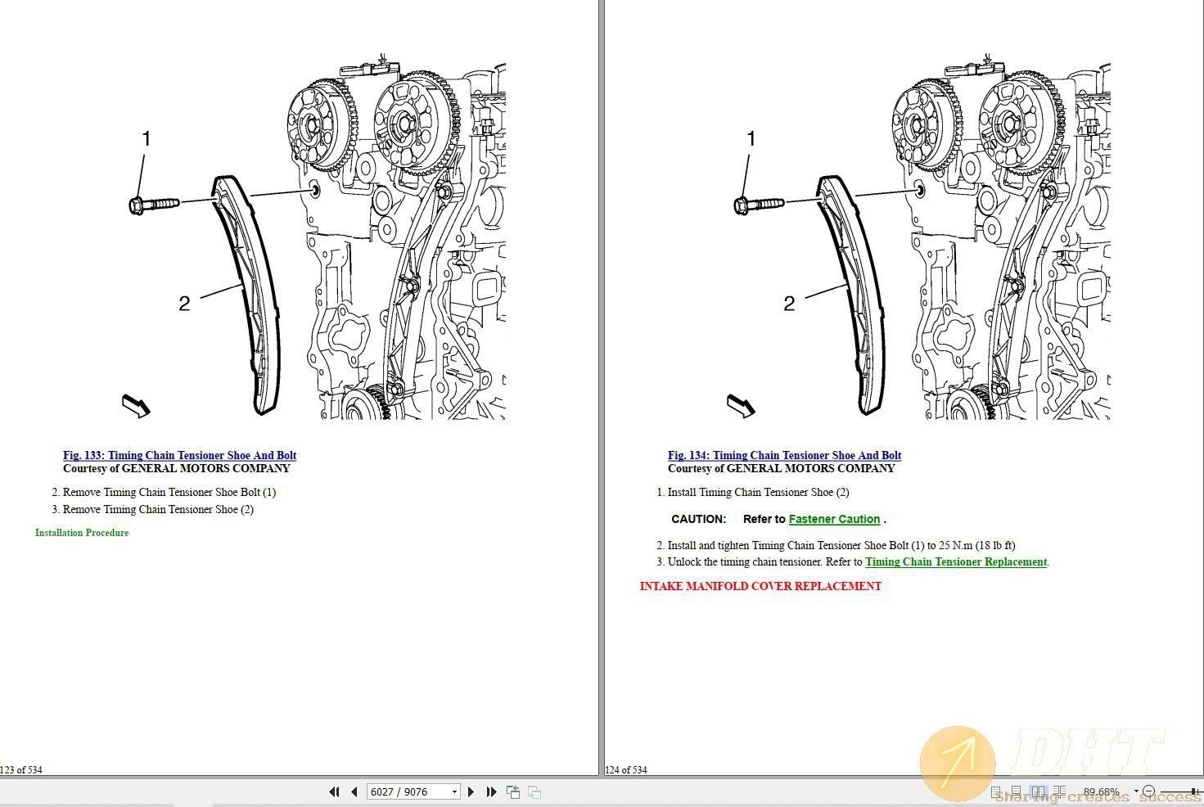Screen dimensions: 1204x807
Task: Click the Installation Procedure heading
Action: click(82, 533)
